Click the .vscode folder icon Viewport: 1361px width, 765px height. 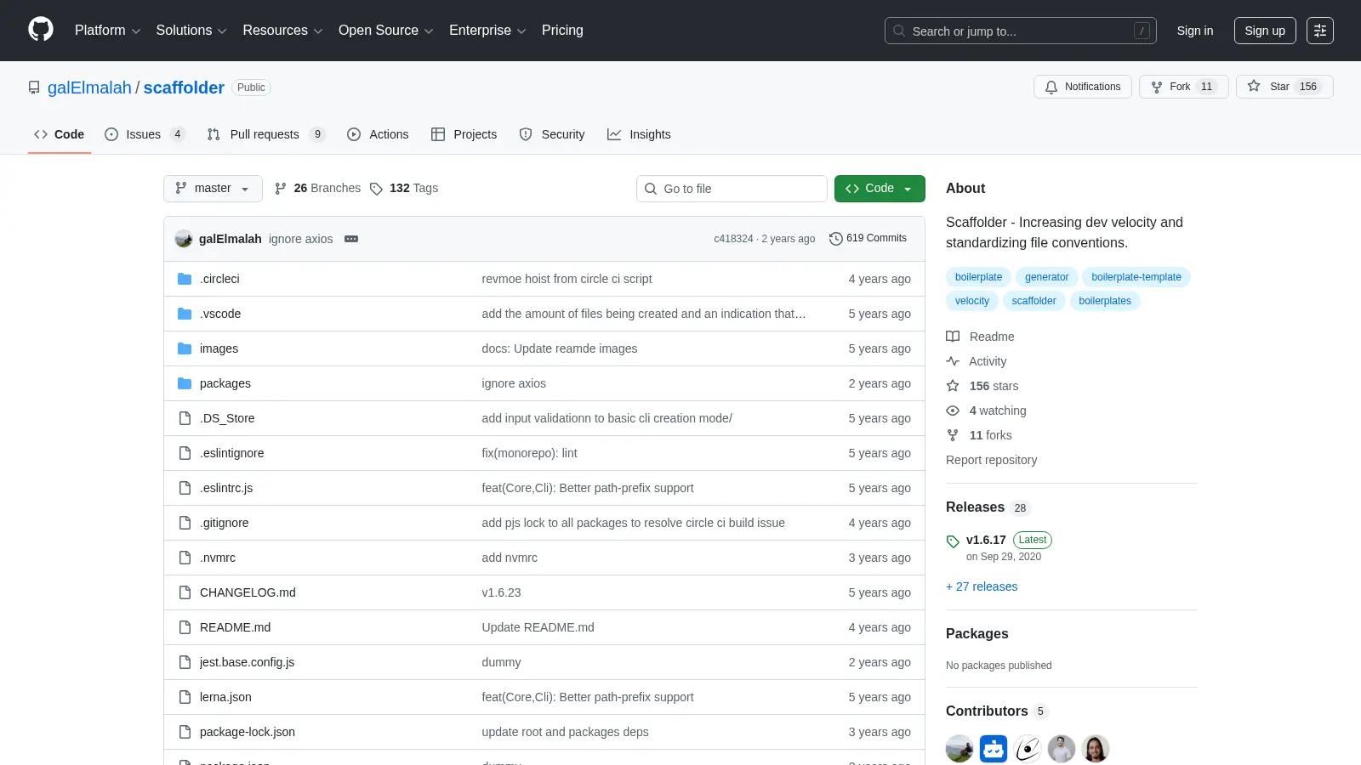[185, 314]
